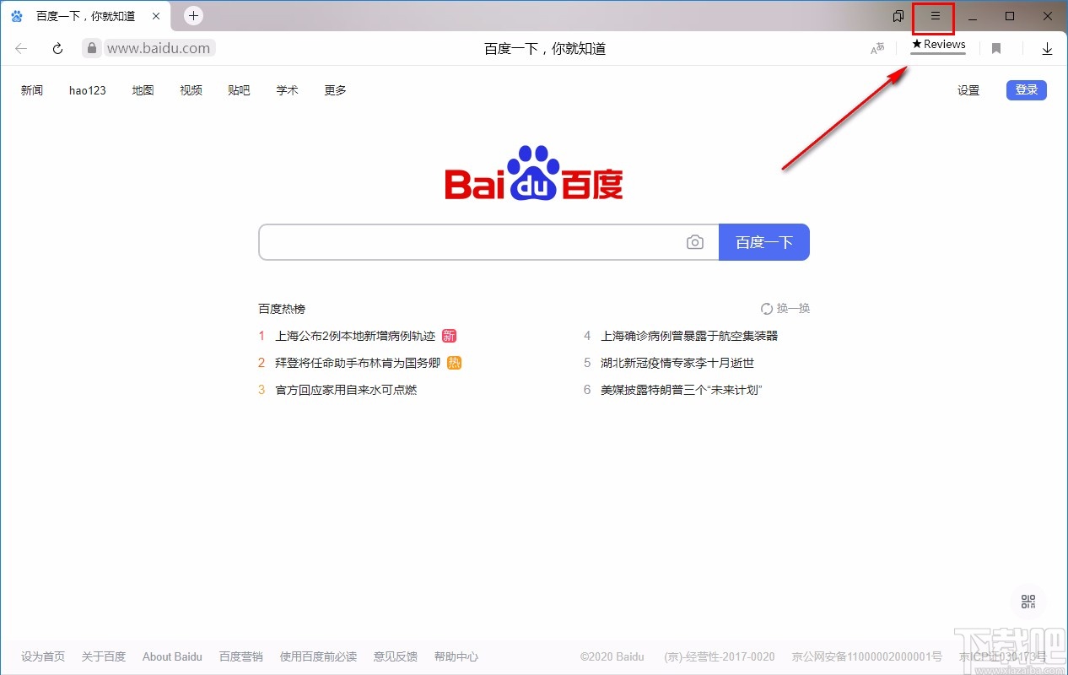Open the QR code panel
The width and height of the screenshot is (1068, 675).
click(1028, 602)
